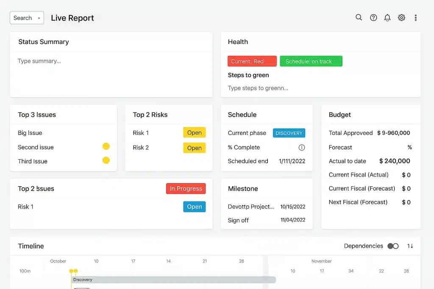Click the Timeline heading
This screenshot has height=289, width=434.
tap(31, 246)
